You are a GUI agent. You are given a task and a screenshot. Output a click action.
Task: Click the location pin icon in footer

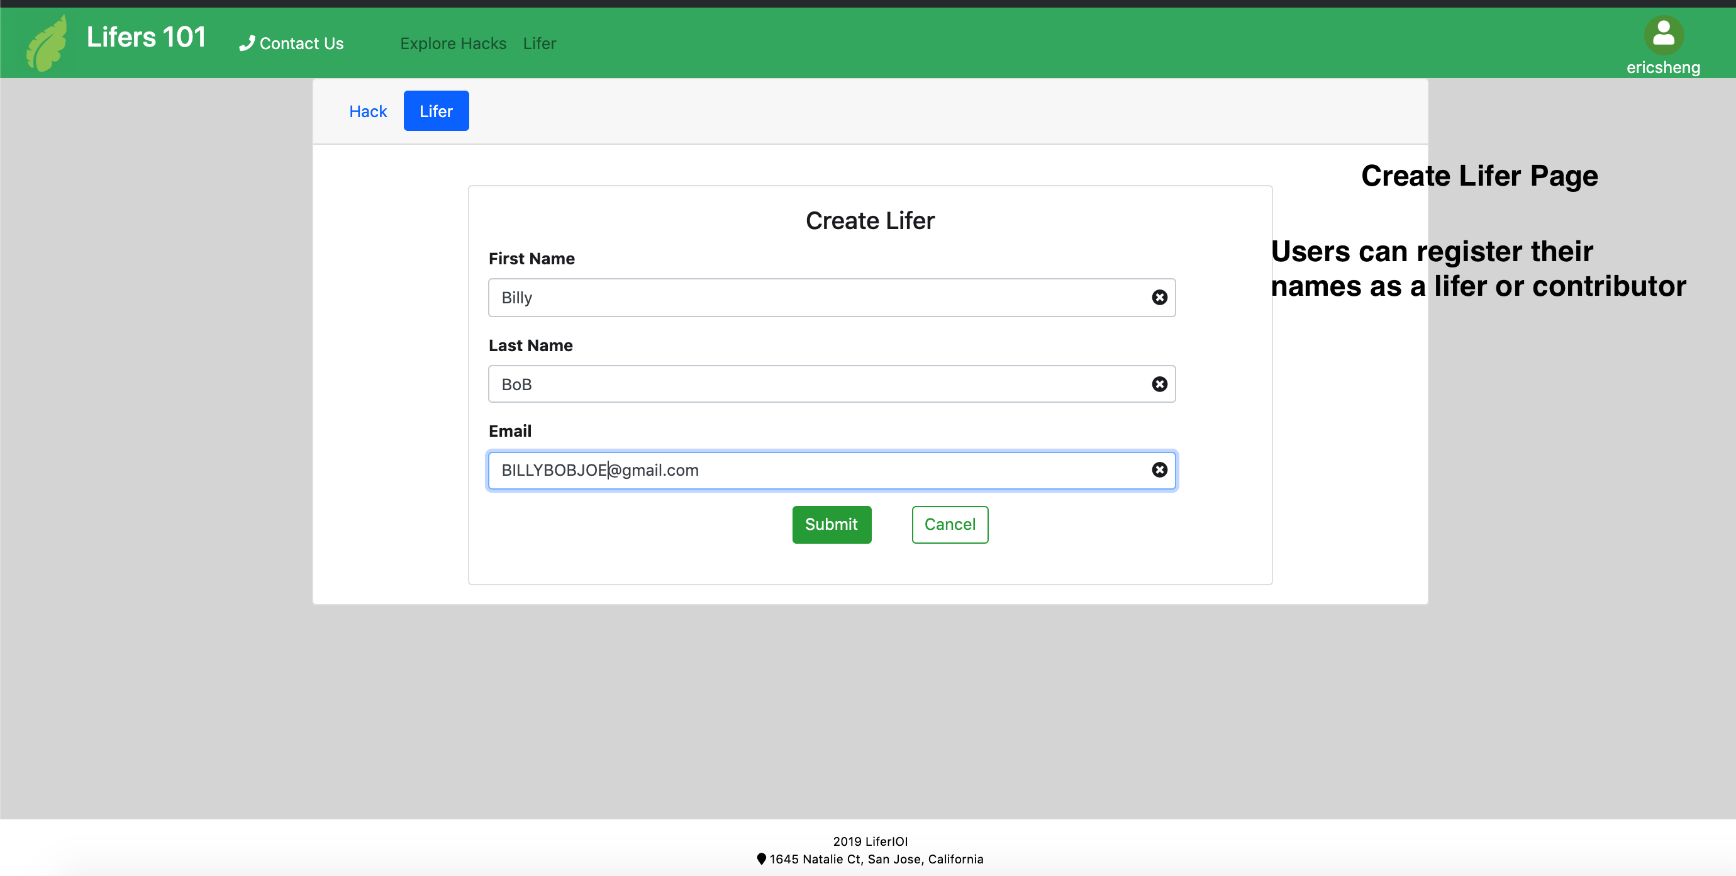(x=761, y=858)
